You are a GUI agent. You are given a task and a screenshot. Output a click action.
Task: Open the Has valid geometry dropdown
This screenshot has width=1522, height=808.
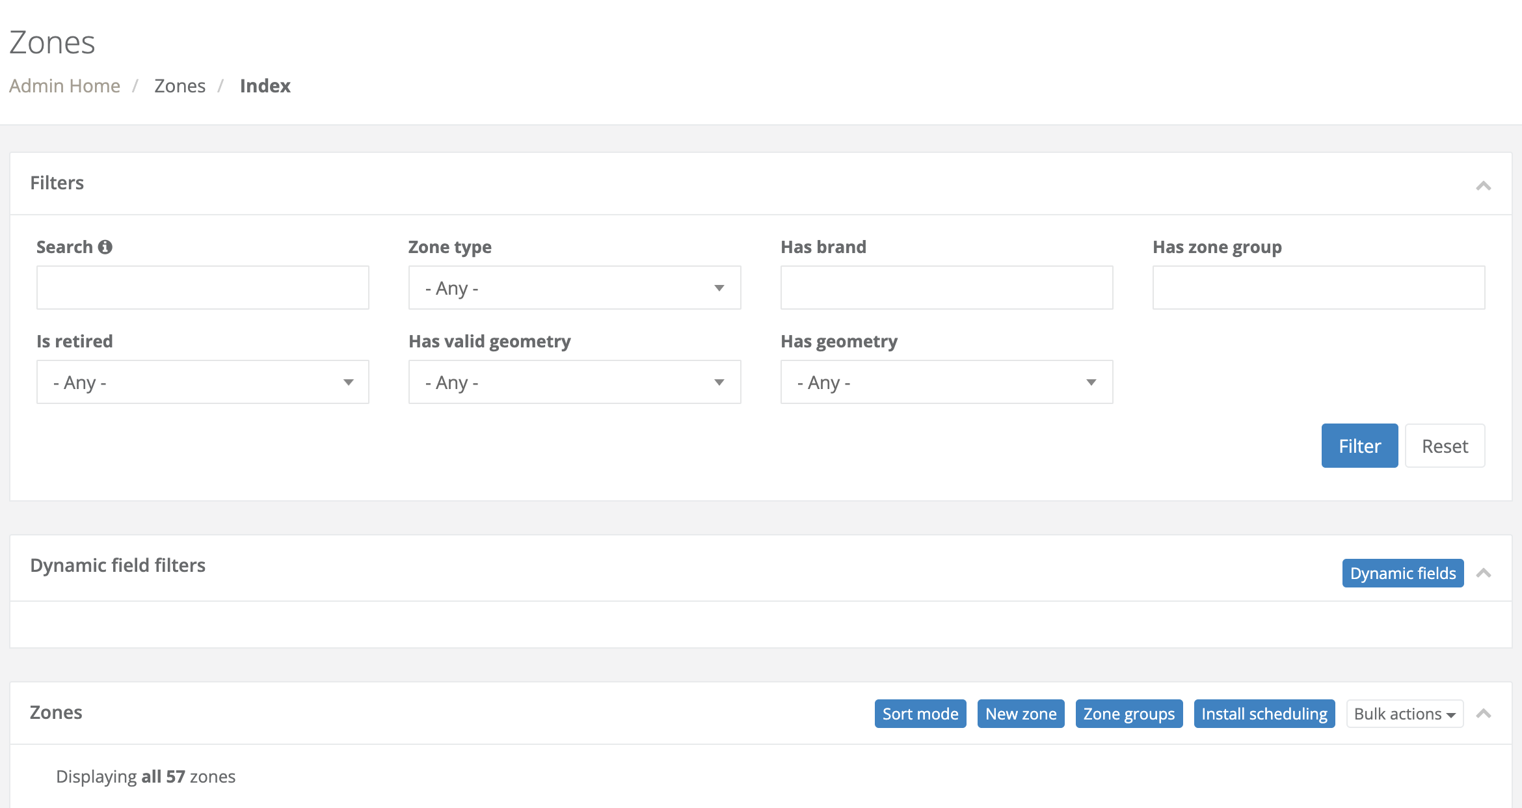point(574,382)
